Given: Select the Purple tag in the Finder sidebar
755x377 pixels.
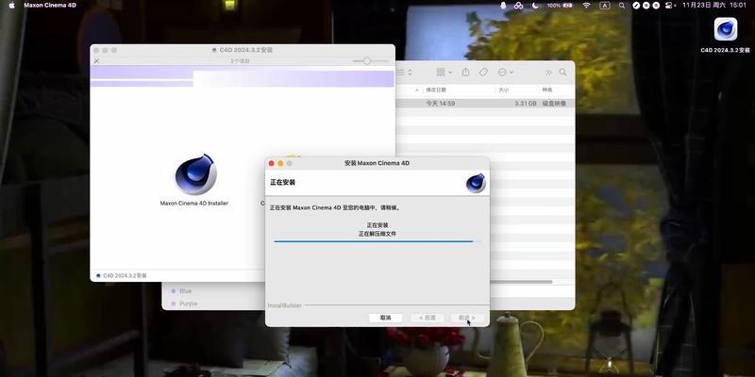Looking at the screenshot, I should tap(184, 303).
